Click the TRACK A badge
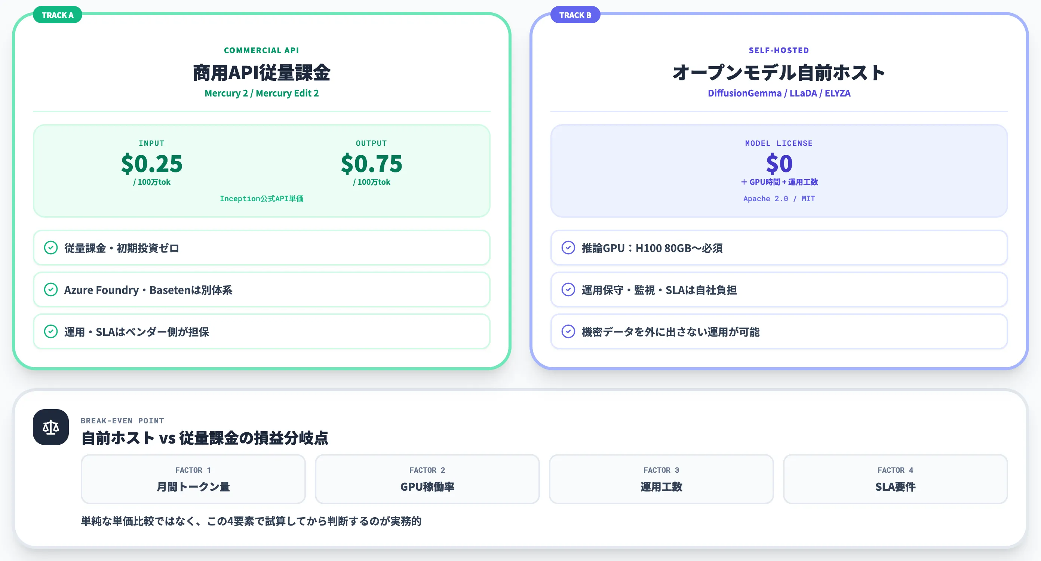1041x561 pixels. (x=57, y=15)
